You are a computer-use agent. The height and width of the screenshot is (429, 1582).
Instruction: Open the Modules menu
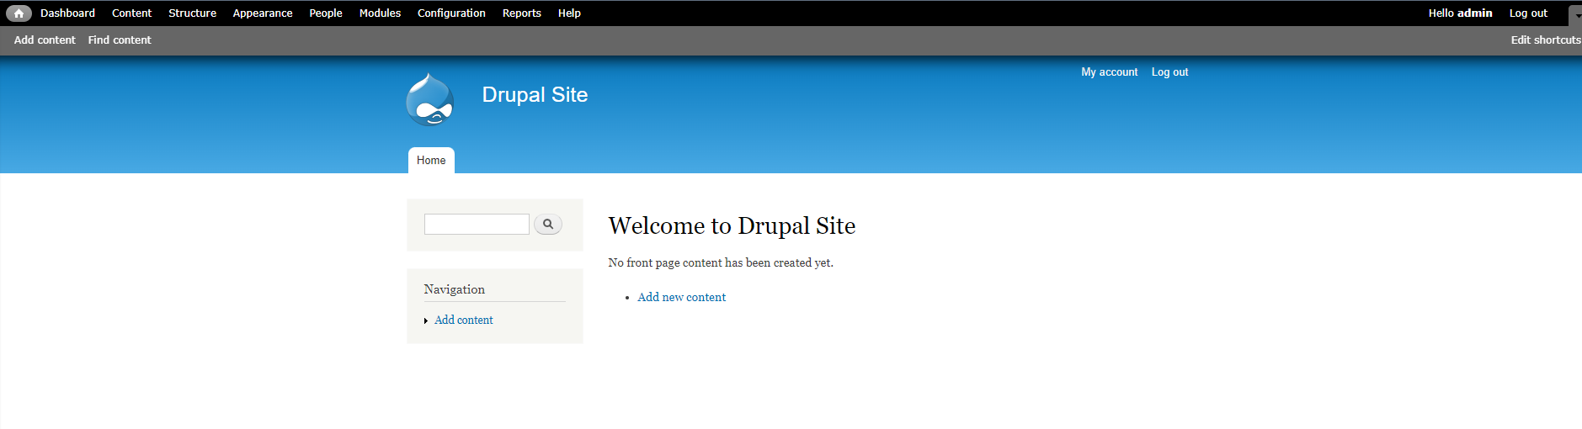point(380,13)
